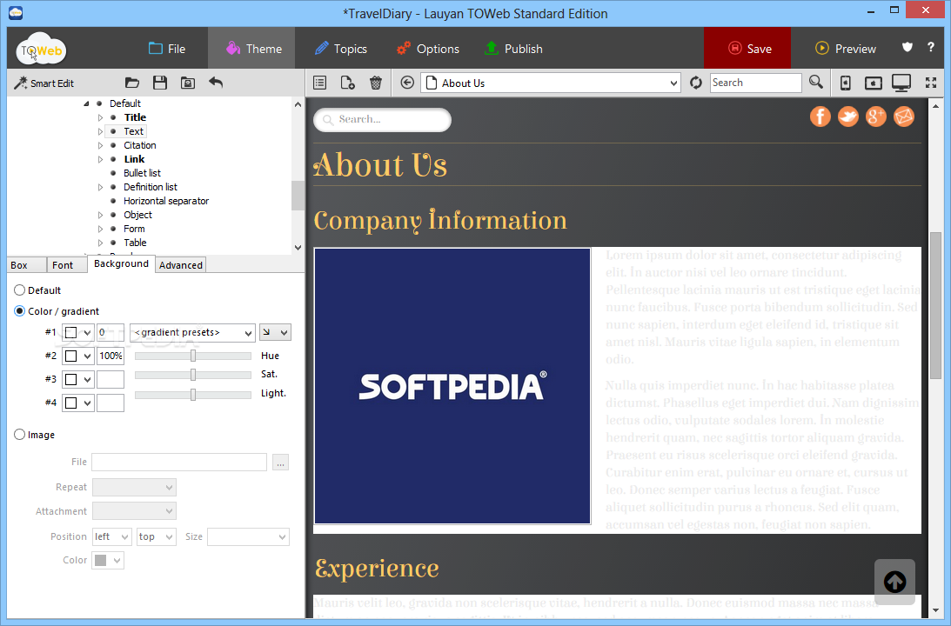Collapse the Default tree node
Screen dimensions: 951x626
coord(86,103)
